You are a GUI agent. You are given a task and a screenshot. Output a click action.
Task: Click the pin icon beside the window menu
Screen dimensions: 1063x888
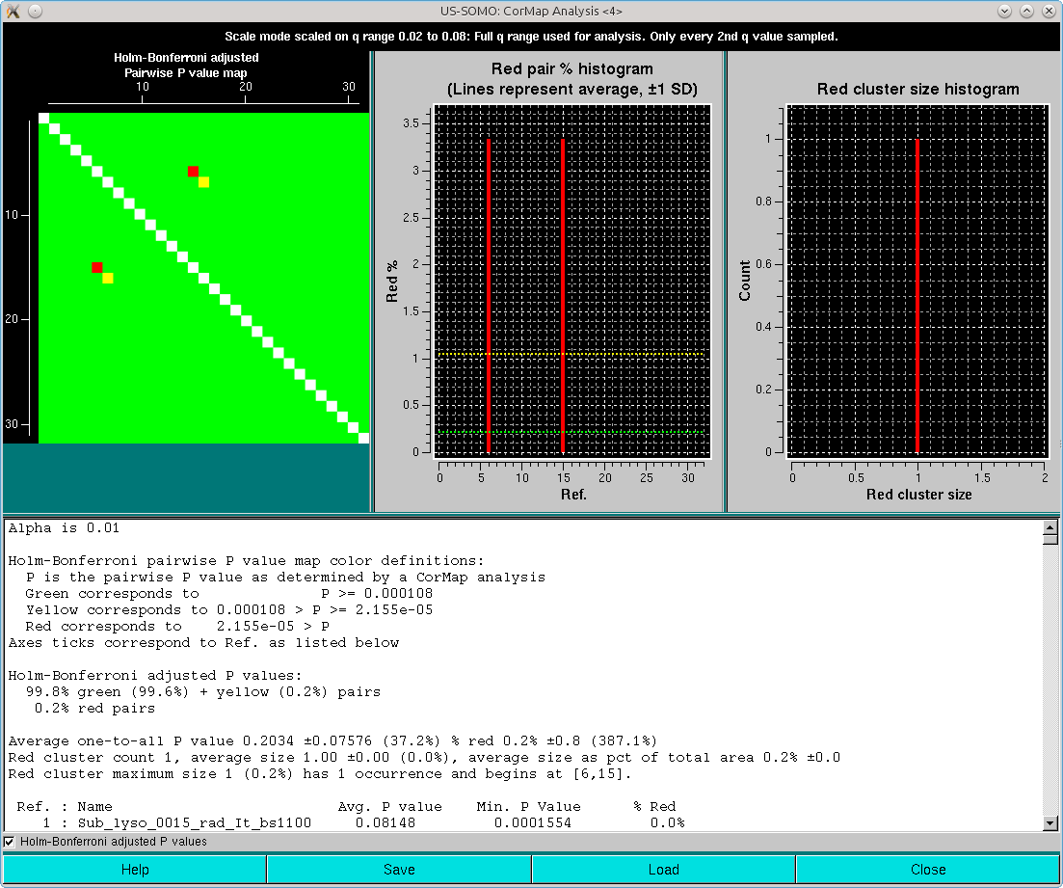[x=36, y=11]
